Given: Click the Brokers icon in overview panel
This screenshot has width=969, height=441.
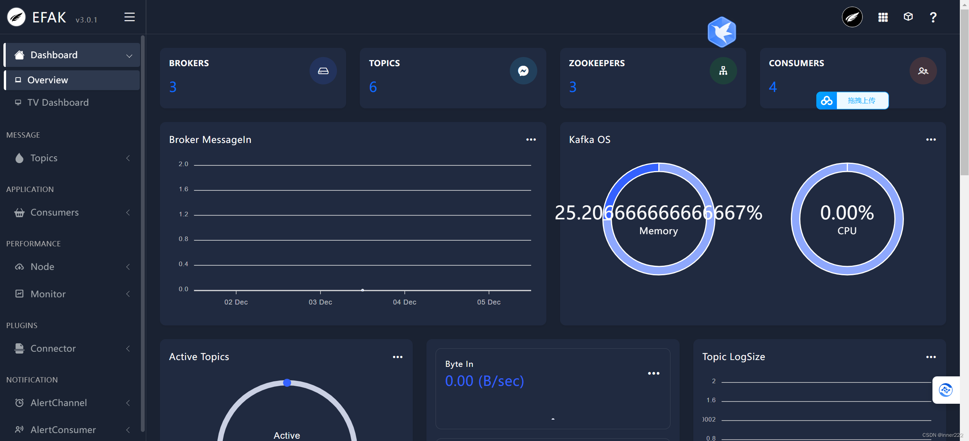Looking at the screenshot, I should [x=322, y=70].
